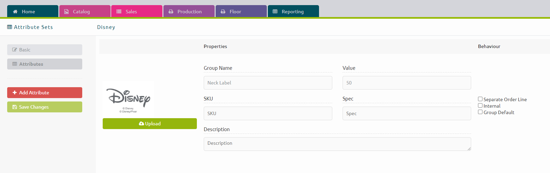Go to the Production tab
Viewport: 550px width, 173px height.
[189, 11]
